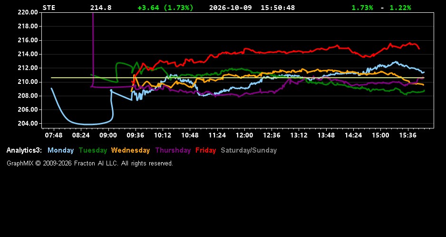
Task: Click the 09:36 time axis label
Action: pos(136,135)
